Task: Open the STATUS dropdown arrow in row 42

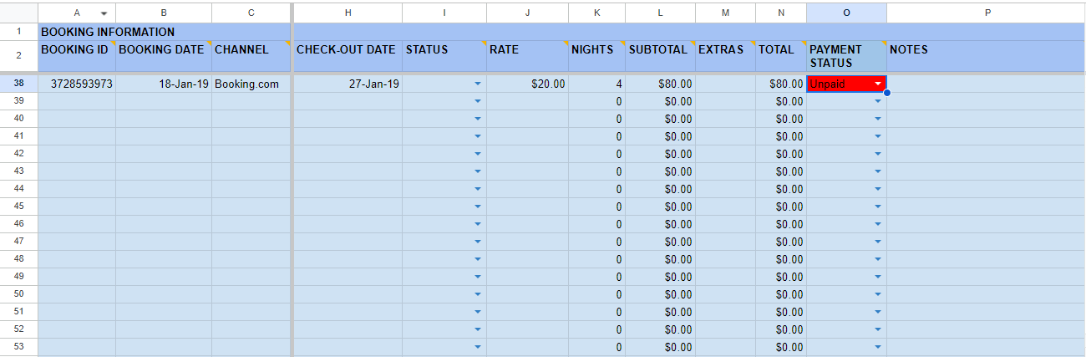Action: [x=477, y=154]
